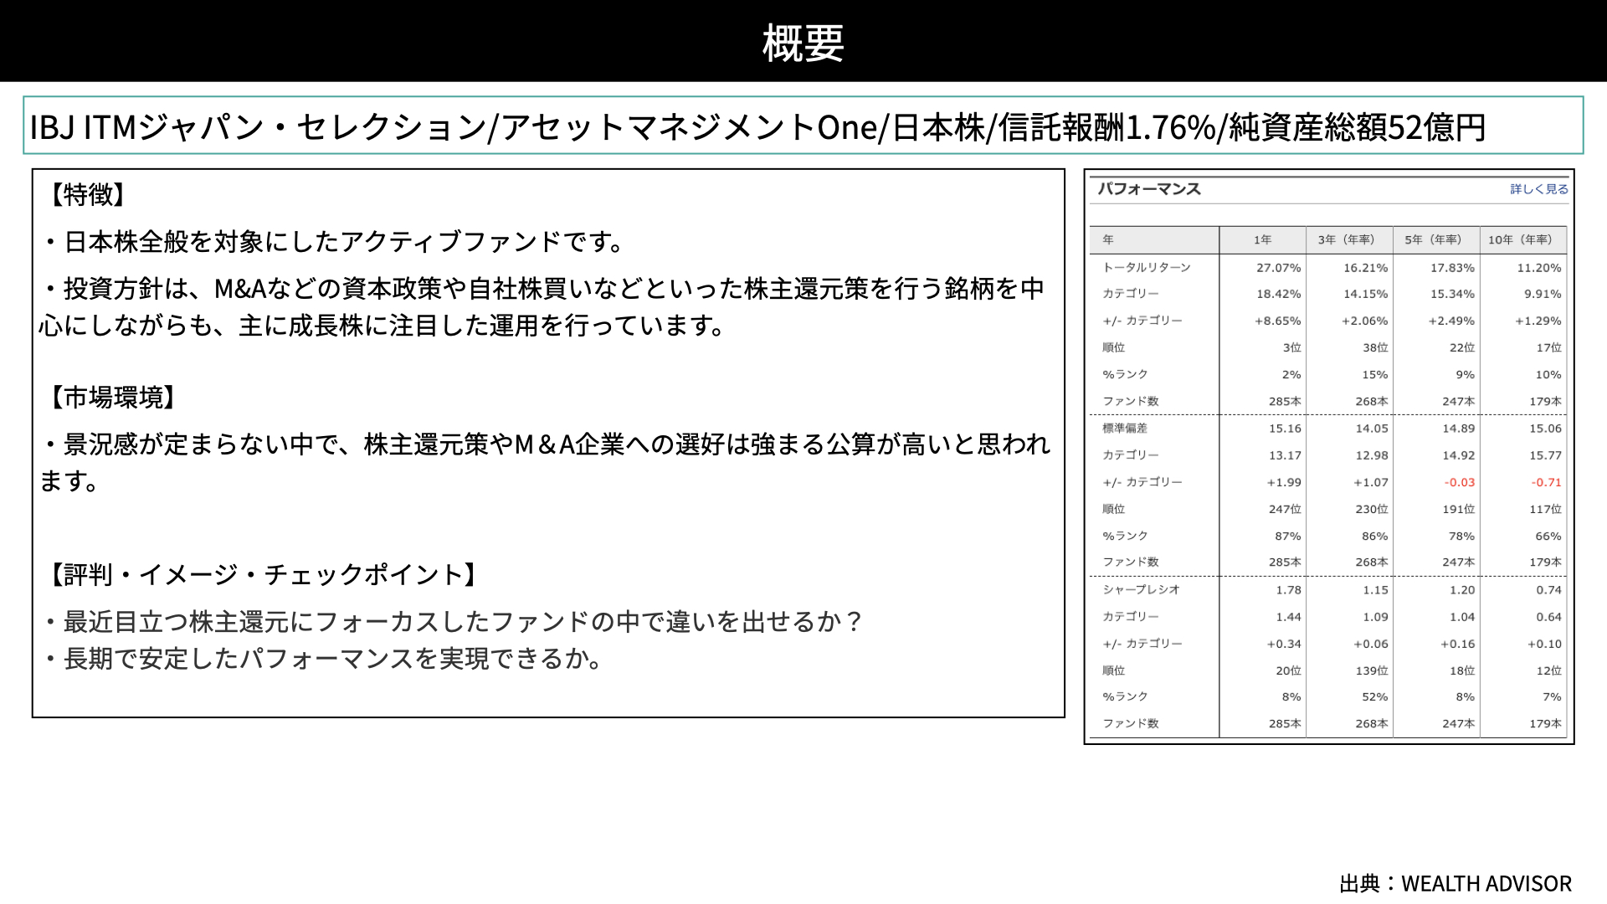Image resolution: width=1607 pixels, height=904 pixels.
Task: Click the 詳しく見る link in performance panel
Action: click(1539, 189)
